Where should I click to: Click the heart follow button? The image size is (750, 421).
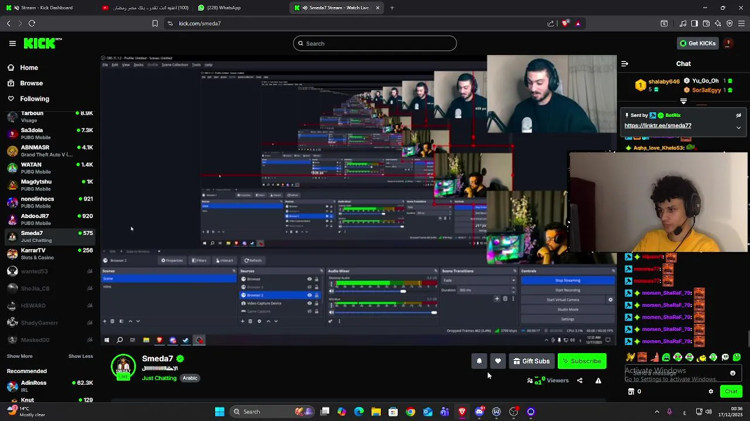point(498,361)
